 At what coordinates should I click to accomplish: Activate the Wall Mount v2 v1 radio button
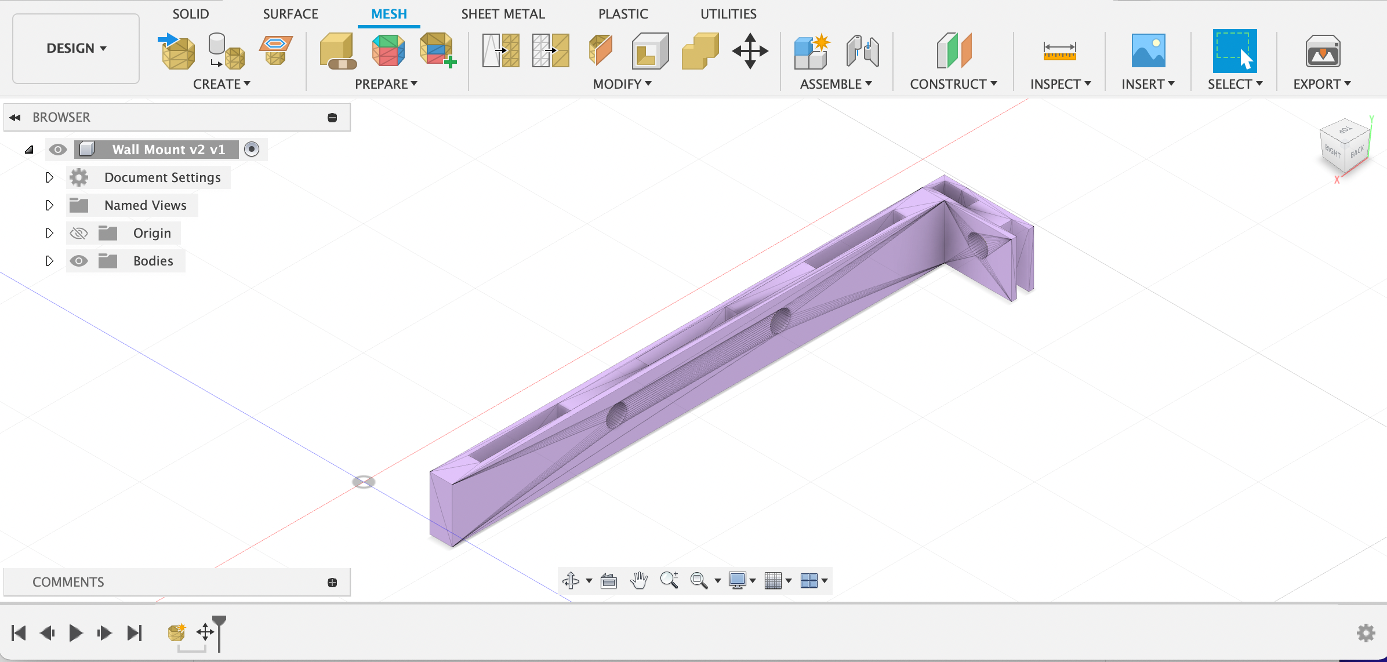pos(252,150)
